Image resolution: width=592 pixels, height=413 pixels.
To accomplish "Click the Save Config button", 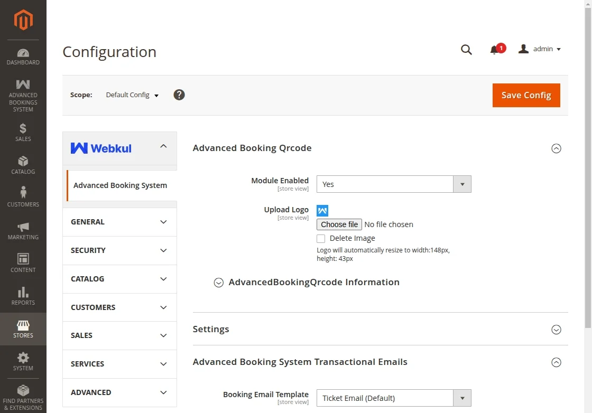I will pos(526,95).
